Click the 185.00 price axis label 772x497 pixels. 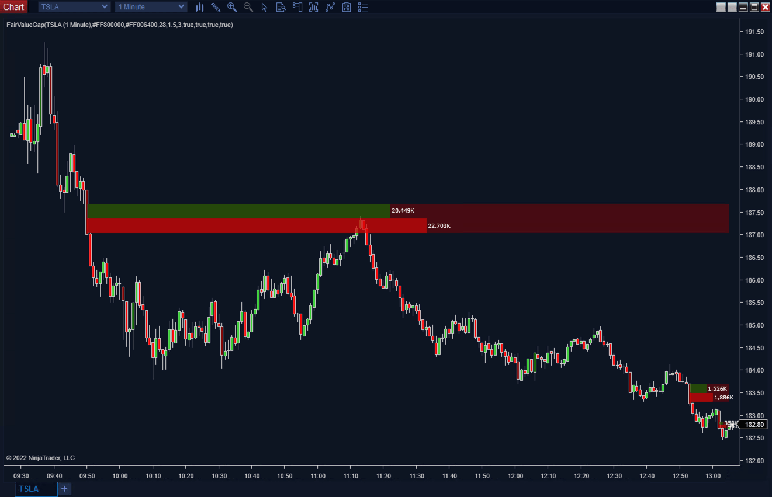point(754,325)
